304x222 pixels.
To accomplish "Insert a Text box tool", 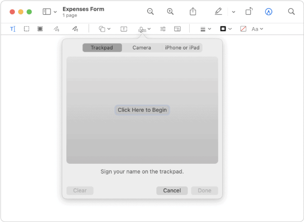I will 124,29.
